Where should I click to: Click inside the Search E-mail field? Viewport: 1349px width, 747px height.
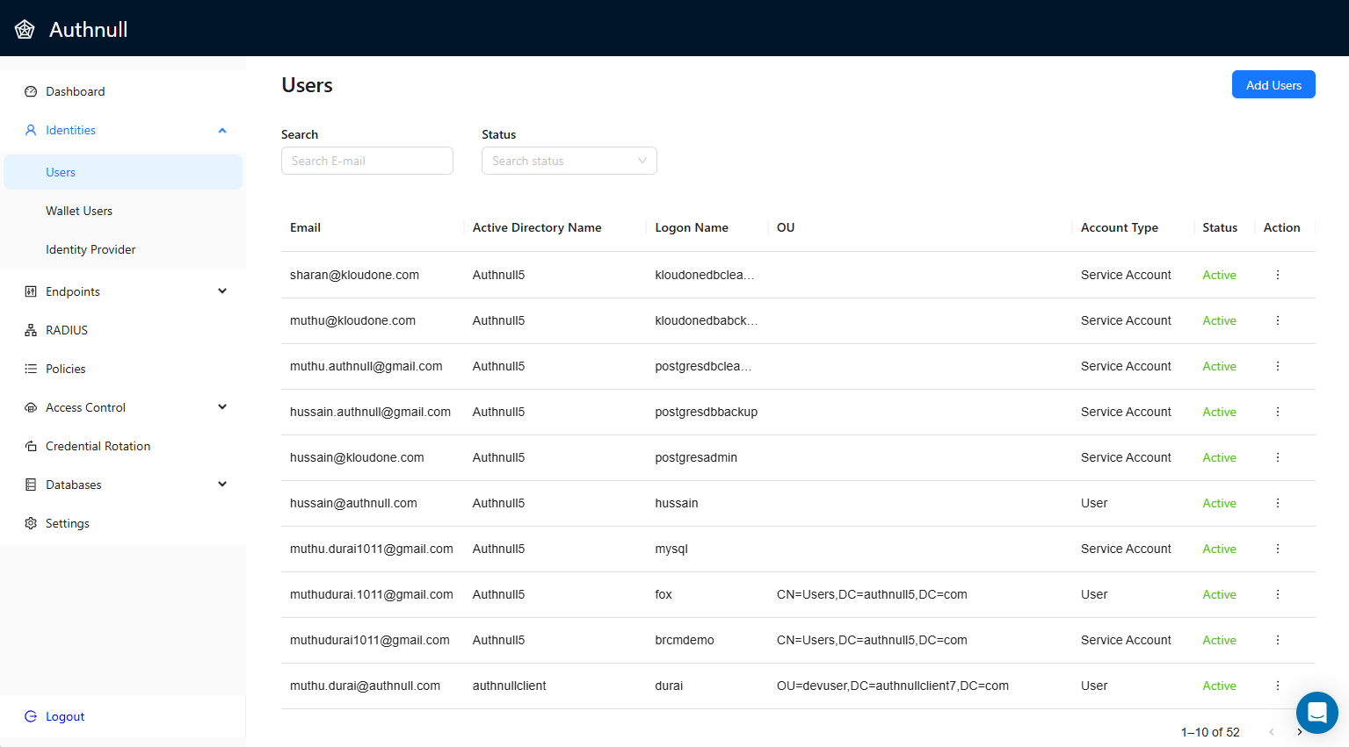tap(366, 161)
